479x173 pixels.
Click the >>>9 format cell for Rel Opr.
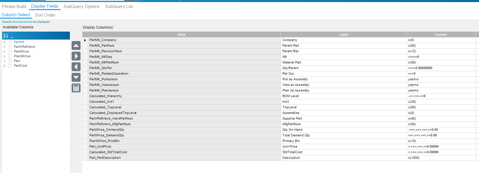(441, 74)
